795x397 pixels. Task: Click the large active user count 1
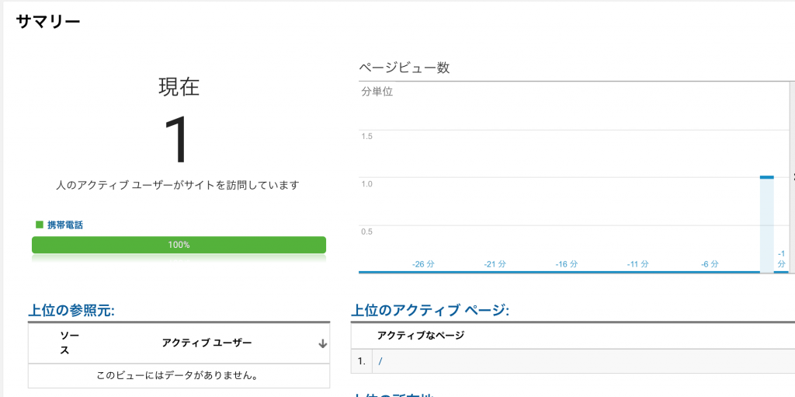point(178,141)
